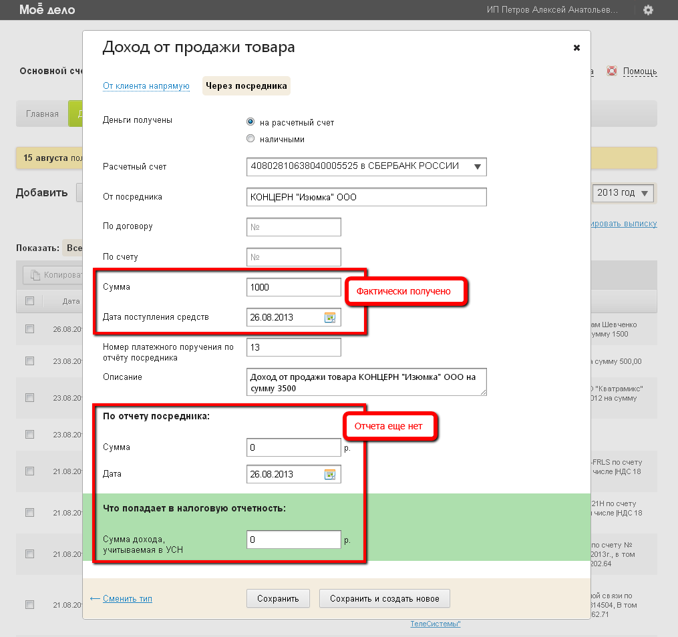Image resolution: width=678 pixels, height=637 pixels.
Task: Click the Сохранить button
Action: click(278, 598)
